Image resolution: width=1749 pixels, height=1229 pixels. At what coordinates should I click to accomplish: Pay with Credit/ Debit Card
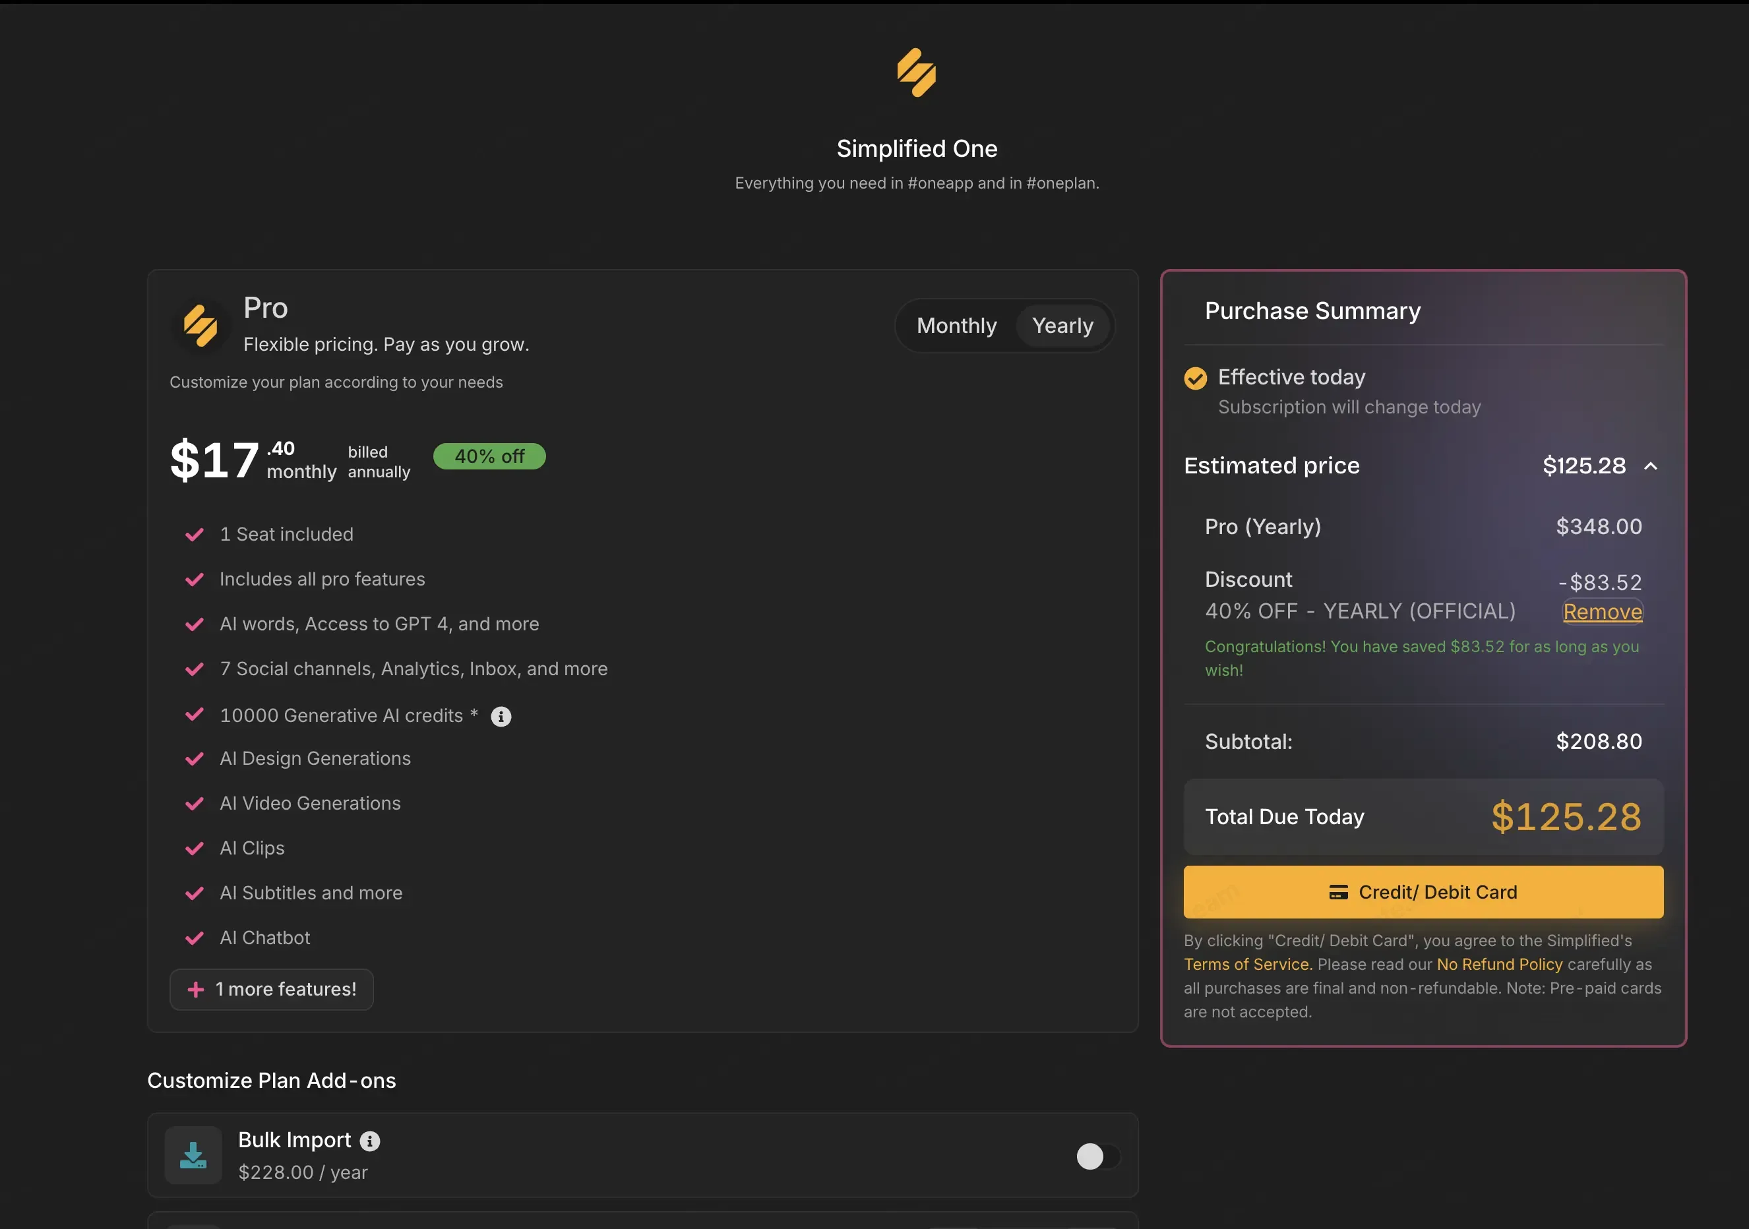click(x=1423, y=891)
